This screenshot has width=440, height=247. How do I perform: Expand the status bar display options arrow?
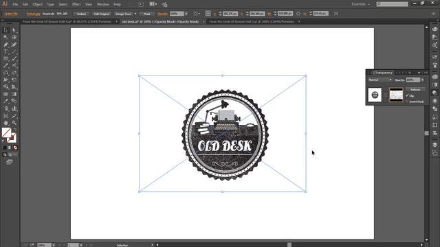(152, 245)
